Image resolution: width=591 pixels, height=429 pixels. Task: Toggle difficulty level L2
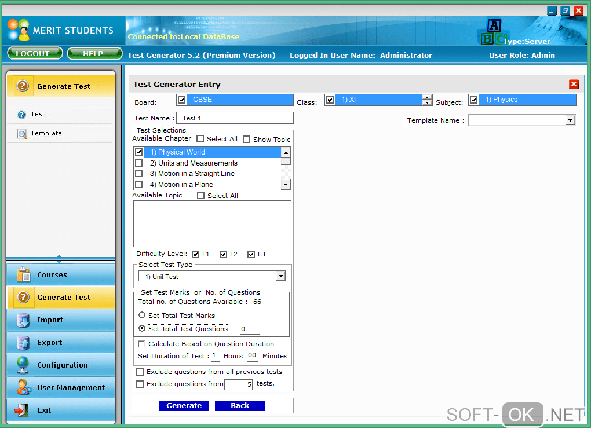coord(223,255)
